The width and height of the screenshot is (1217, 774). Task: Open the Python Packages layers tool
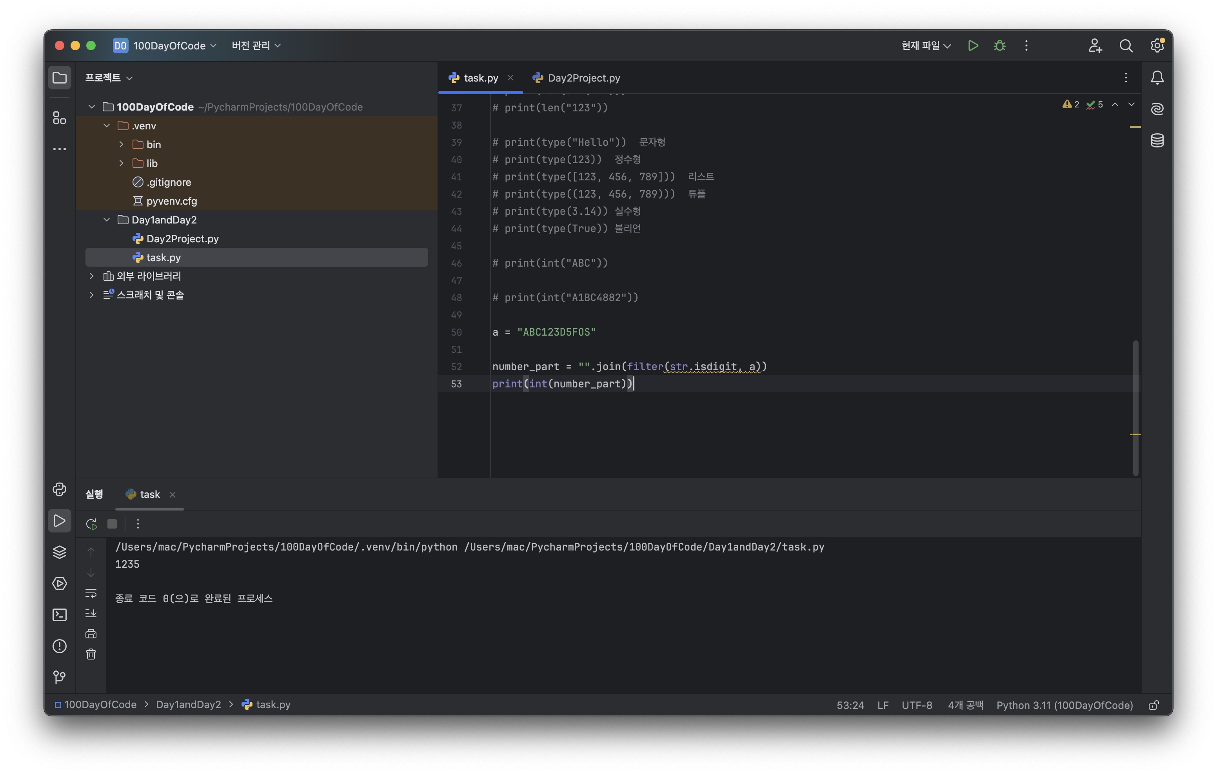(60, 552)
